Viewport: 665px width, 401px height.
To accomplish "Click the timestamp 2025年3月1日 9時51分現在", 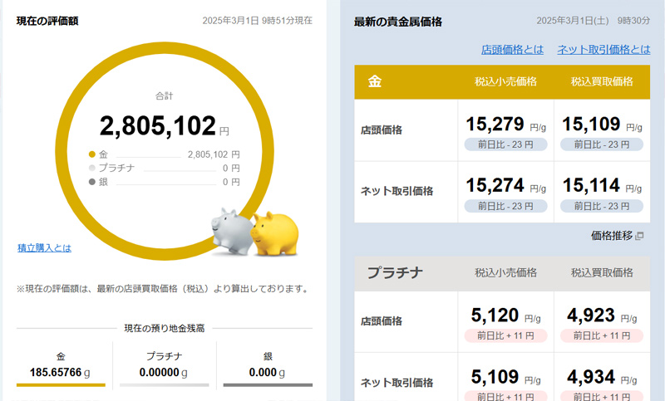I will click(x=257, y=20).
